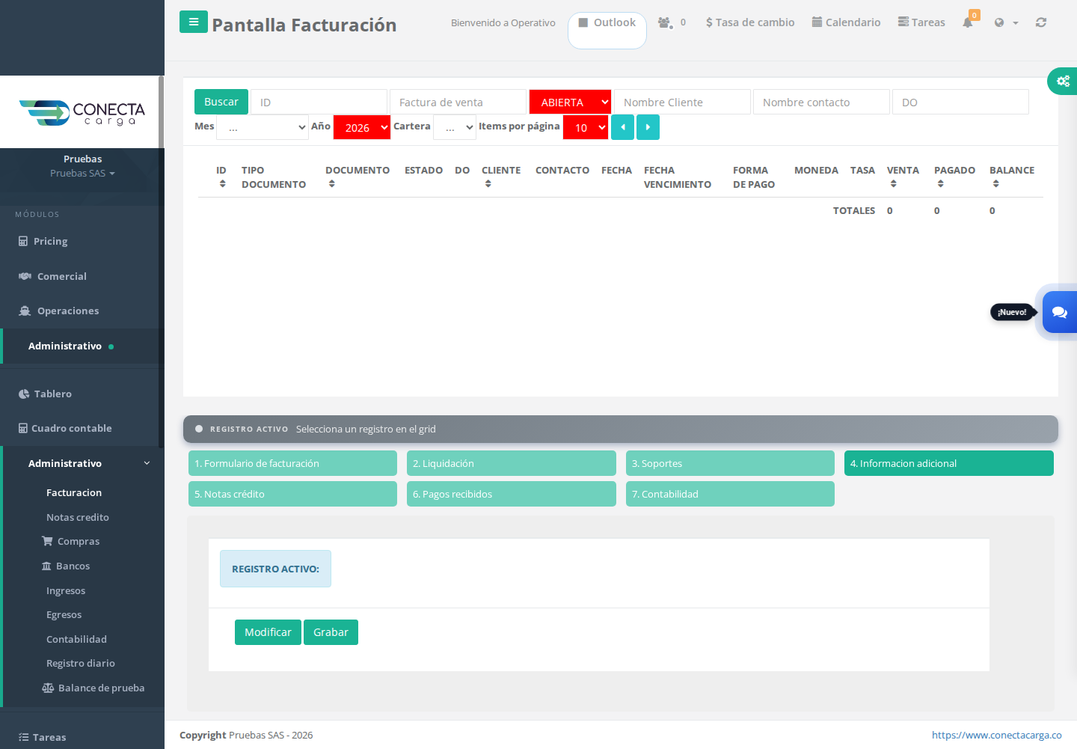Change items per page dropdown

click(x=586, y=127)
